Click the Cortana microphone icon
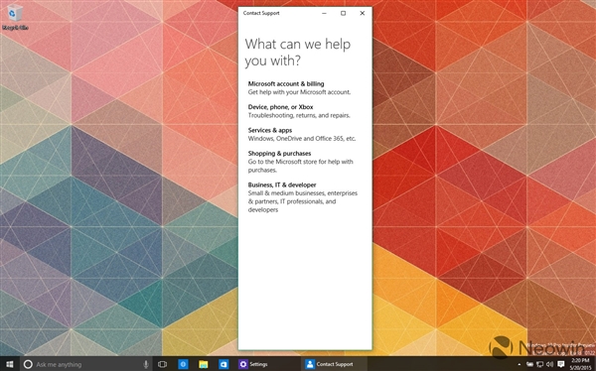This screenshot has width=596, height=371. click(146, 364)
